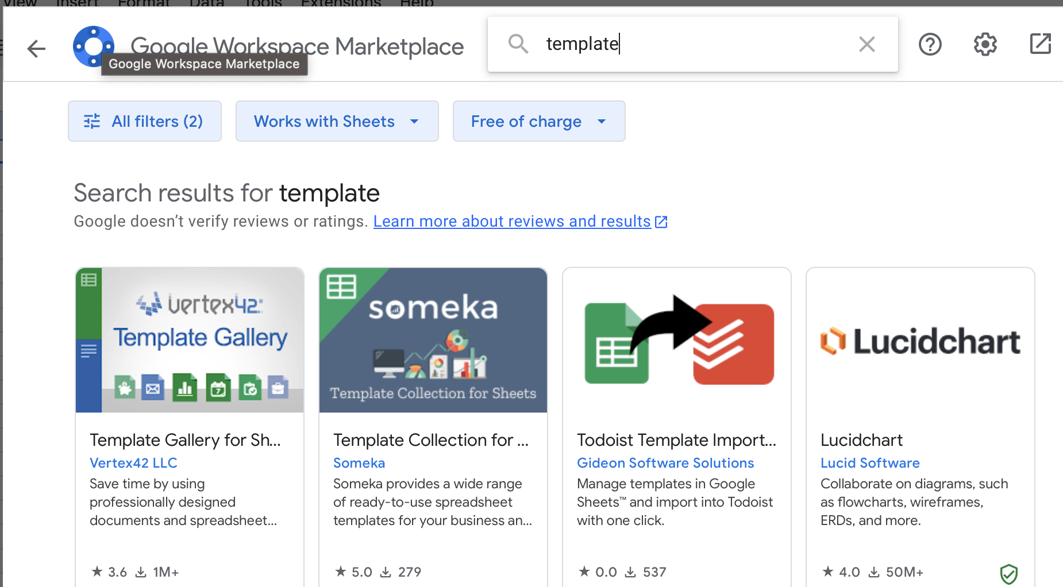1063x587 pixels.
Task: Expand the Free of charge dropdown
Action: coord(539,121)
